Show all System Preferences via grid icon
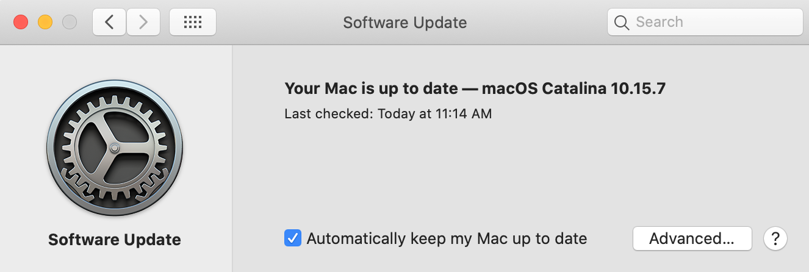 tap(192, 23)
